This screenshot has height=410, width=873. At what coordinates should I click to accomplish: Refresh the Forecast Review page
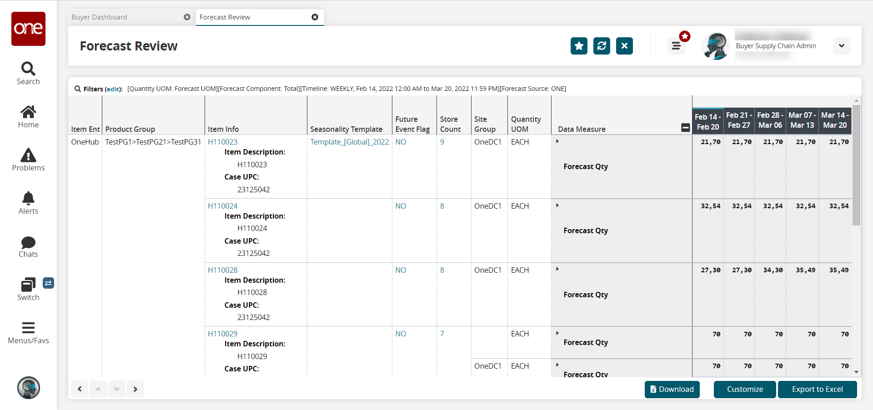[x=602, y=46]
